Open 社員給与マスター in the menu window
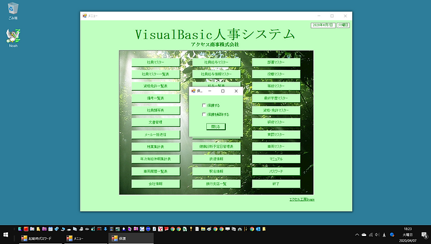This screenshot has height=244, width=431. coord(216,63)
